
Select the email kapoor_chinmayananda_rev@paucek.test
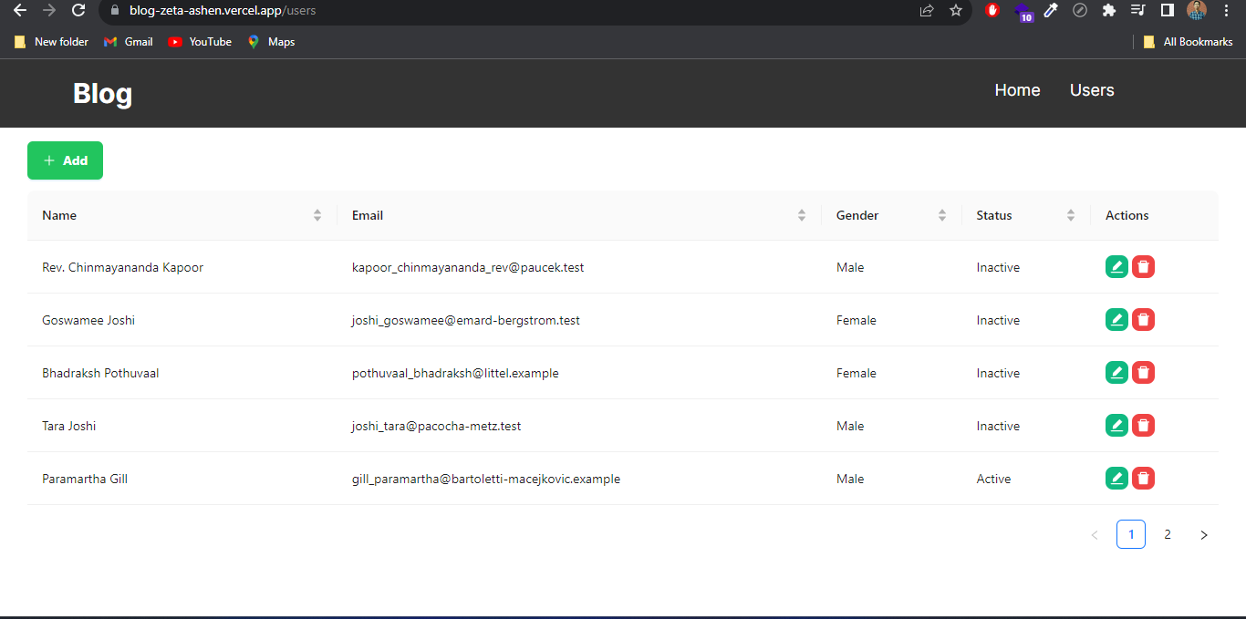click(468, 267)
